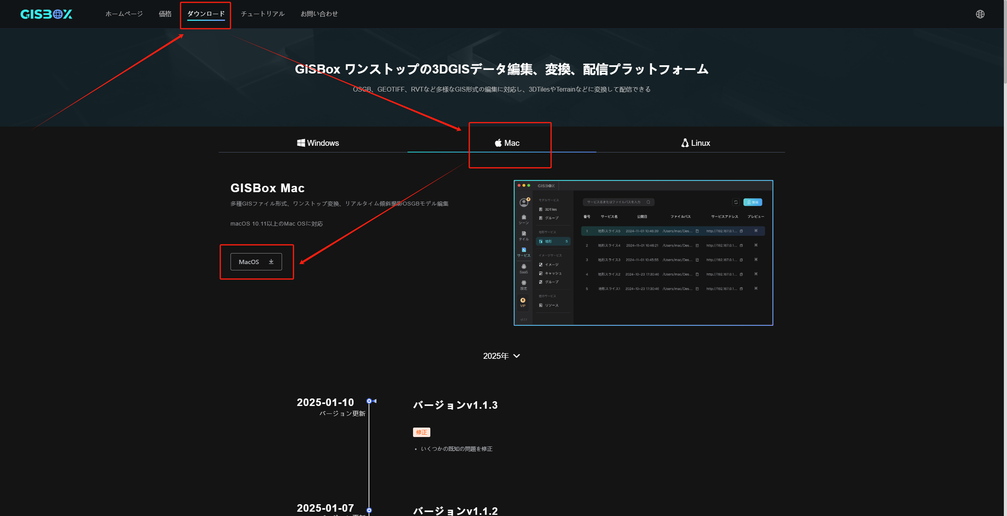The image size is (1007, 516).
Task: Go to お問い合わせ contact page
Action: coord(319,14)
